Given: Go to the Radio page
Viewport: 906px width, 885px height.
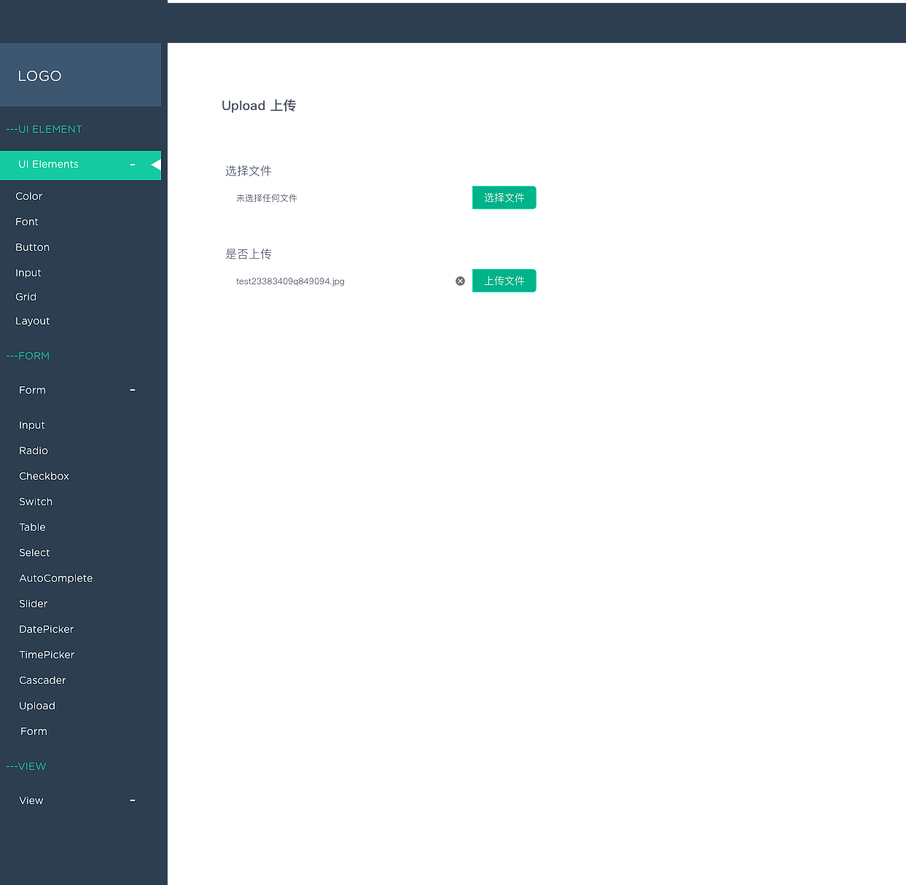Looking at the screenshot, I should point(34,451).
